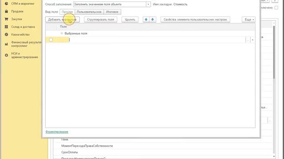Open Свойства элемента пользовательских настроек
Image resolution: width=284 pixels, height=159 pixels.
[195, 19]
